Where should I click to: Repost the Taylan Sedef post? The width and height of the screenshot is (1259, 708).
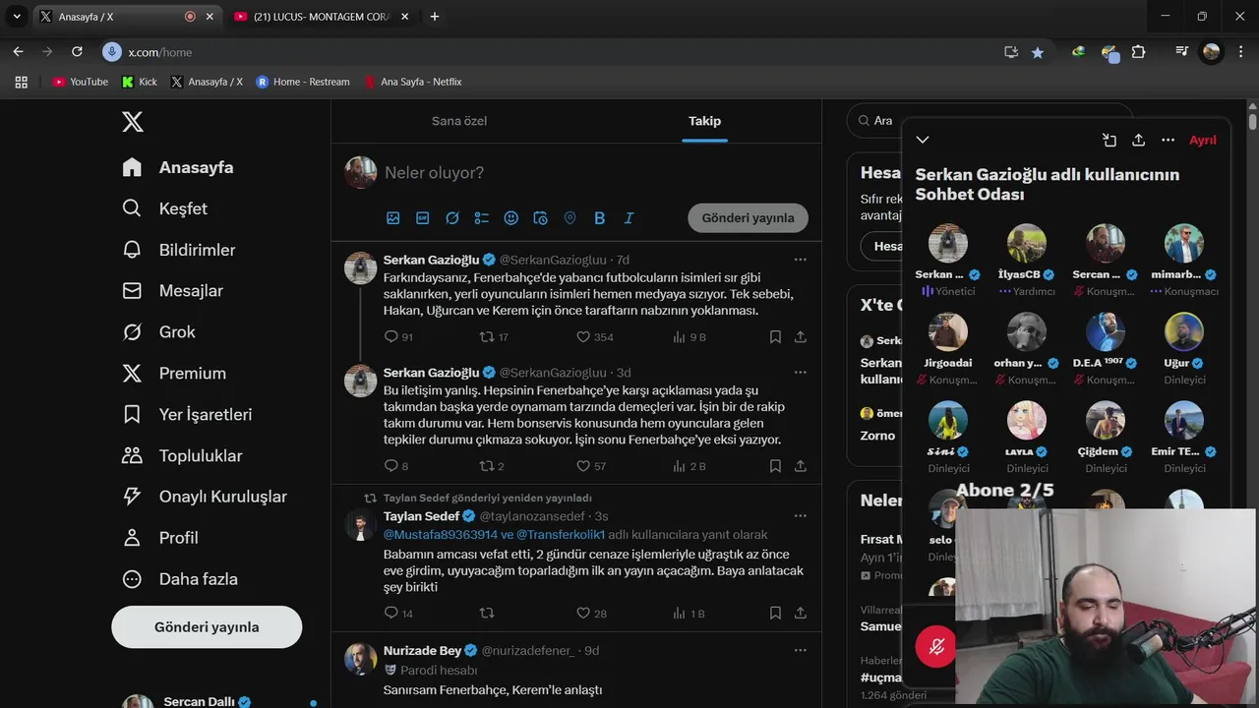point(486,614)
